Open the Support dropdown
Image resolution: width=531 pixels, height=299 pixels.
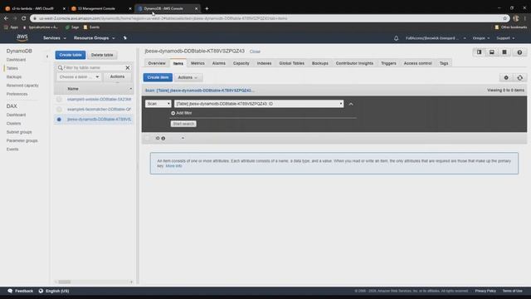tap(505, 38)
